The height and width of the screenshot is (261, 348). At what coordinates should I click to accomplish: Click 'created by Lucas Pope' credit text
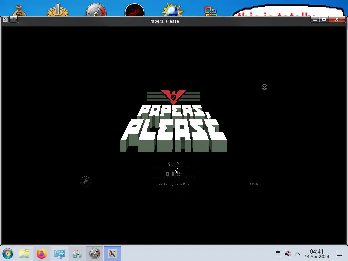174,184
